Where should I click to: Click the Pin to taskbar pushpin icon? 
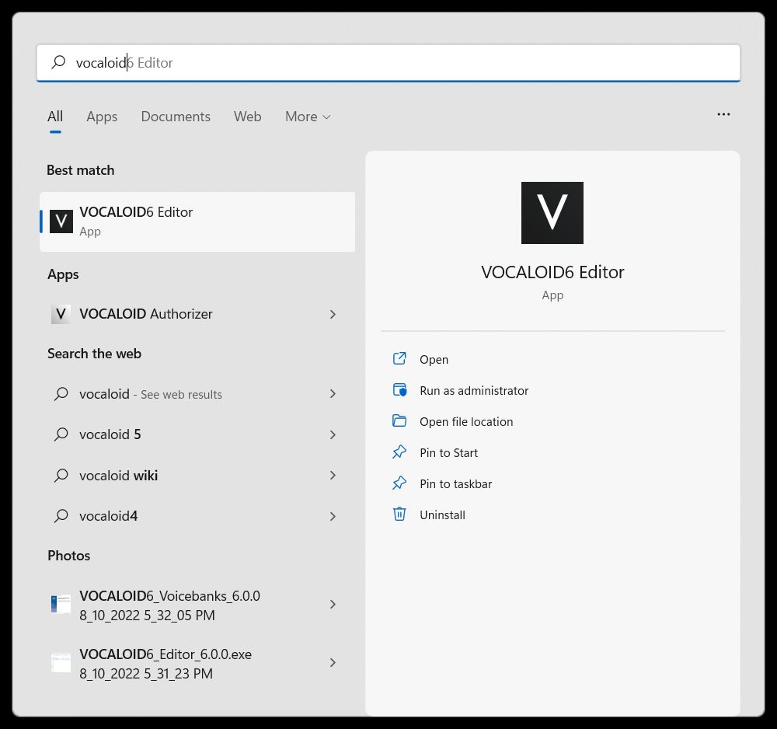point(399,483)
